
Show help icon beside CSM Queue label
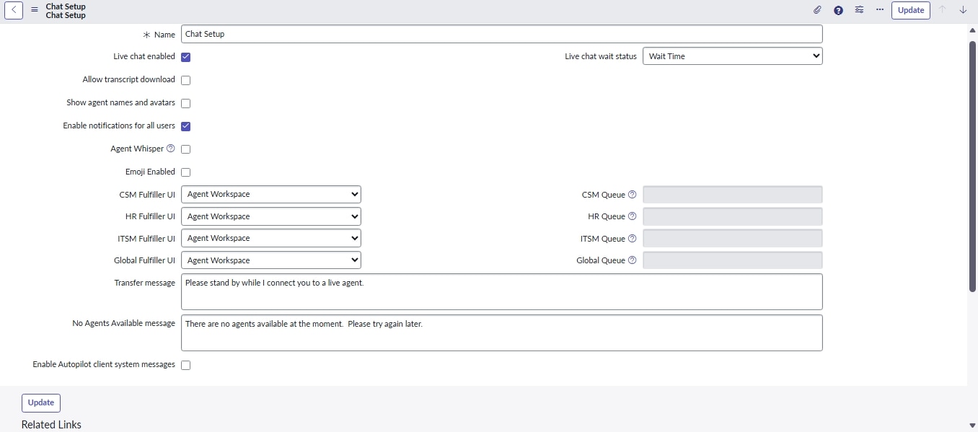(x=633, y=195)
